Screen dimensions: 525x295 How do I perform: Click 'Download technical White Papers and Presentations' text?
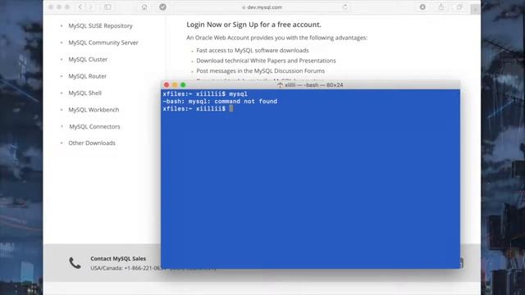[266, 61]
